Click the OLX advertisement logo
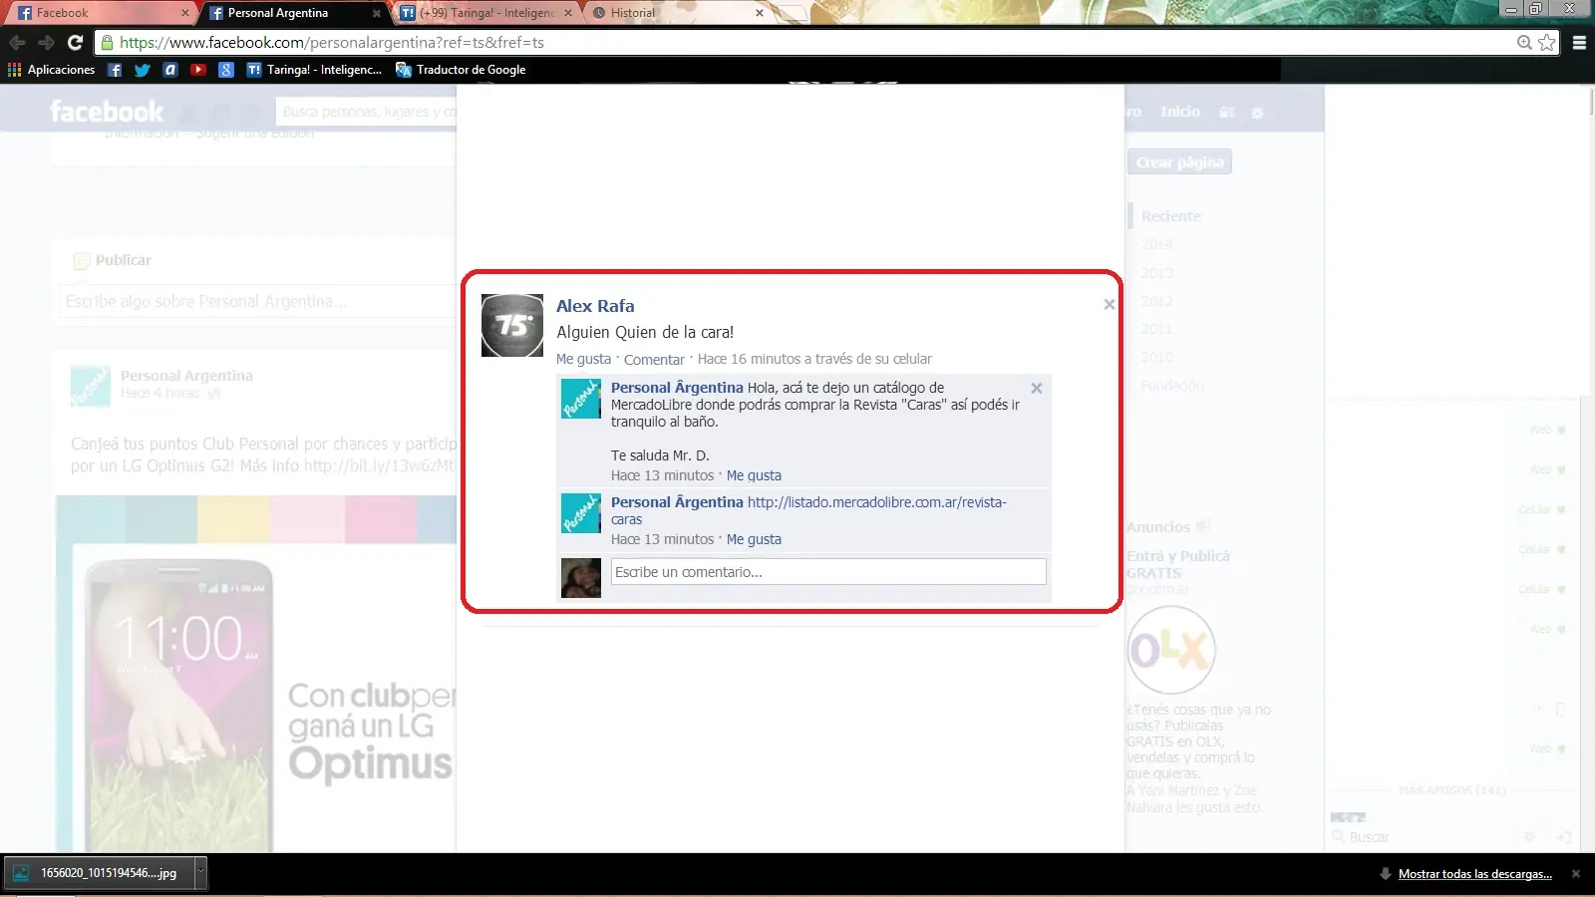 pos(1171,650)
